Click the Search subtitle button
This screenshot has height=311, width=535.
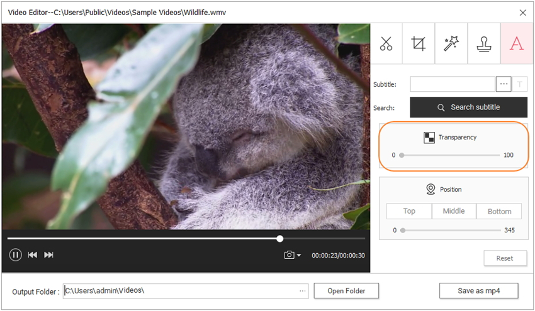(x=468, y=107)
